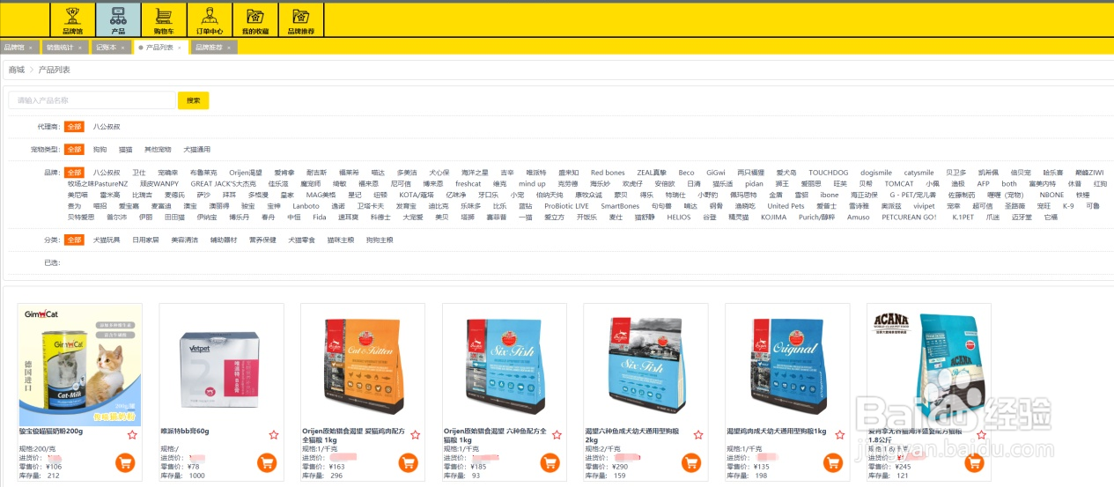The width and height of the screenshot is (1114, 487).
Task: Open the 购物车 shopping cart icon
Action: (x=164, y=20)
